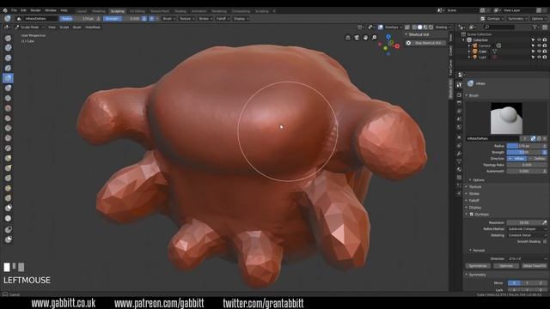
Task: Switch viewport shading to solid
Action: [x=420, y=27]
